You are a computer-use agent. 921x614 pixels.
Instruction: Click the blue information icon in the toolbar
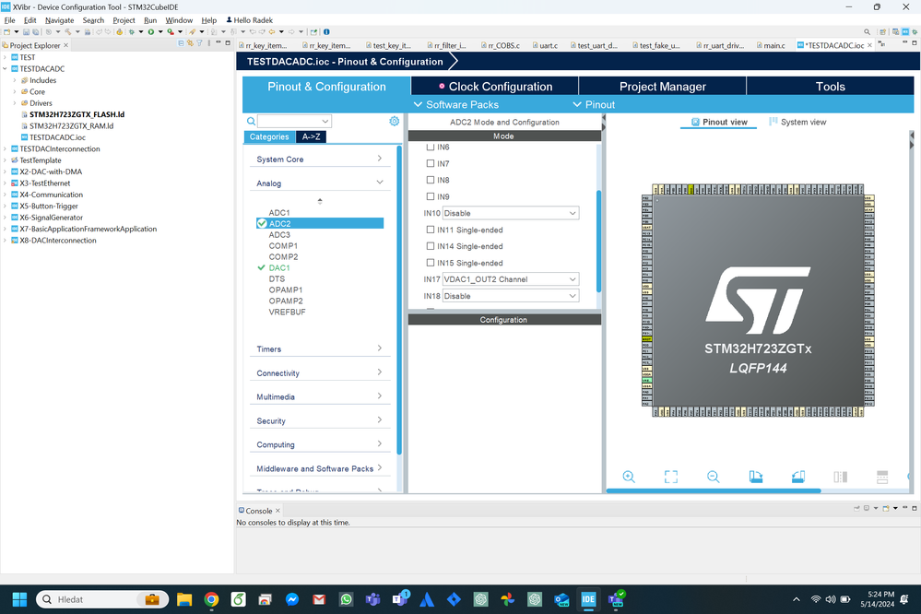(326, 31)
